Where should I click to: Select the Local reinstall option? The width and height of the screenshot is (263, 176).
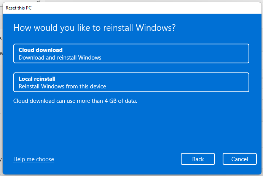[x=131, y=82]
